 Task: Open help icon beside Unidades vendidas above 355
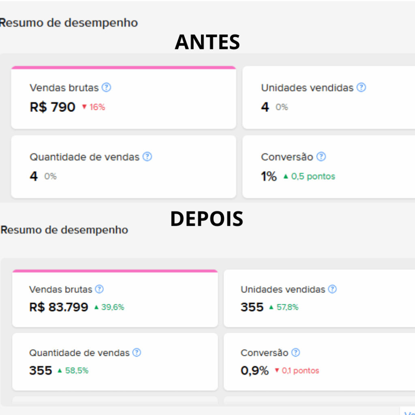point(332,289)
